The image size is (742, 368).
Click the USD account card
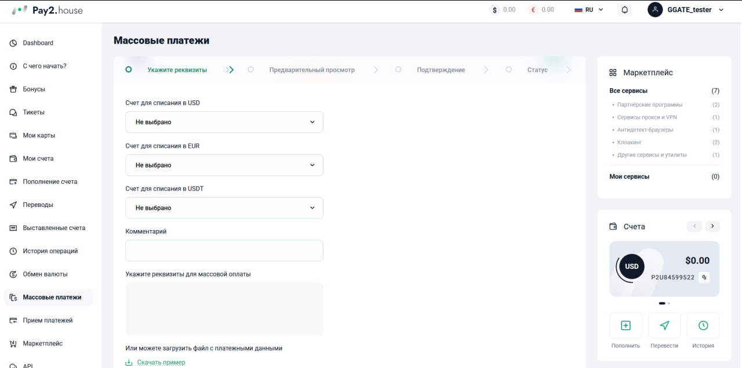coord(664,269)
